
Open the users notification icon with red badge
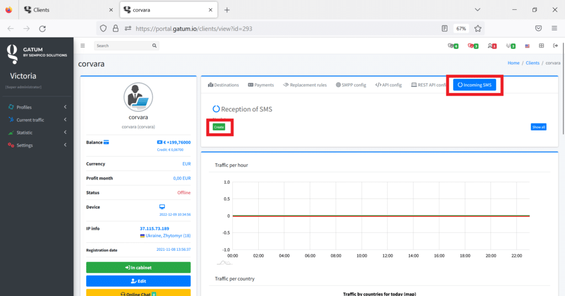point(492,46)
